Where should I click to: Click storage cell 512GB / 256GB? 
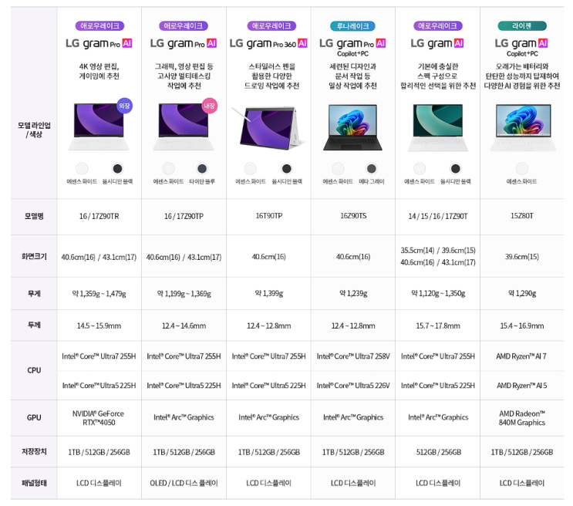pos(439,452)
